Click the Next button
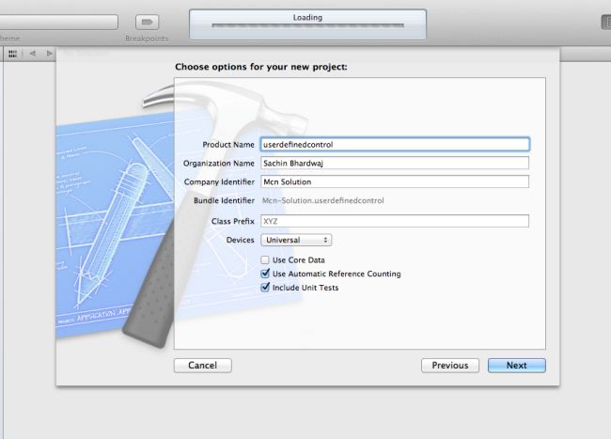 [x=517, y=366]
